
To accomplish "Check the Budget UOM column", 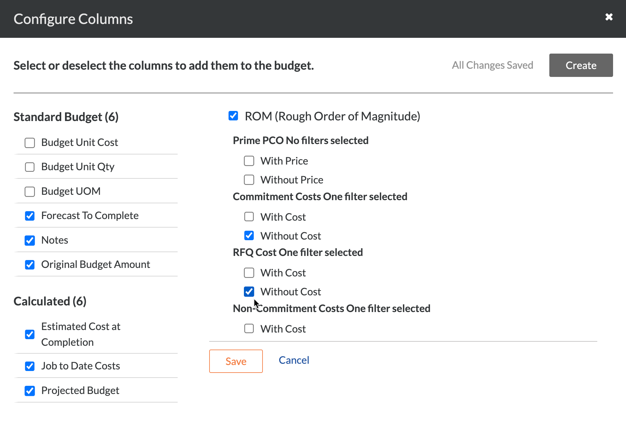I will (x=30, y=191).
